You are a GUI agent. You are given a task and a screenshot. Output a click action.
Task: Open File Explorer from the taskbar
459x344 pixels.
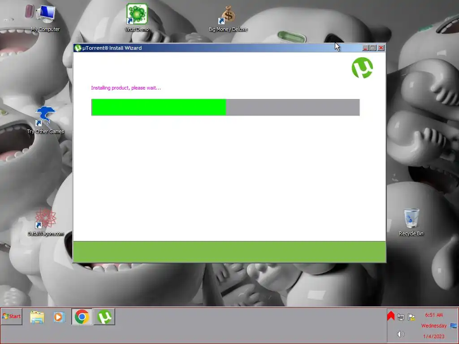click(37, 317)
